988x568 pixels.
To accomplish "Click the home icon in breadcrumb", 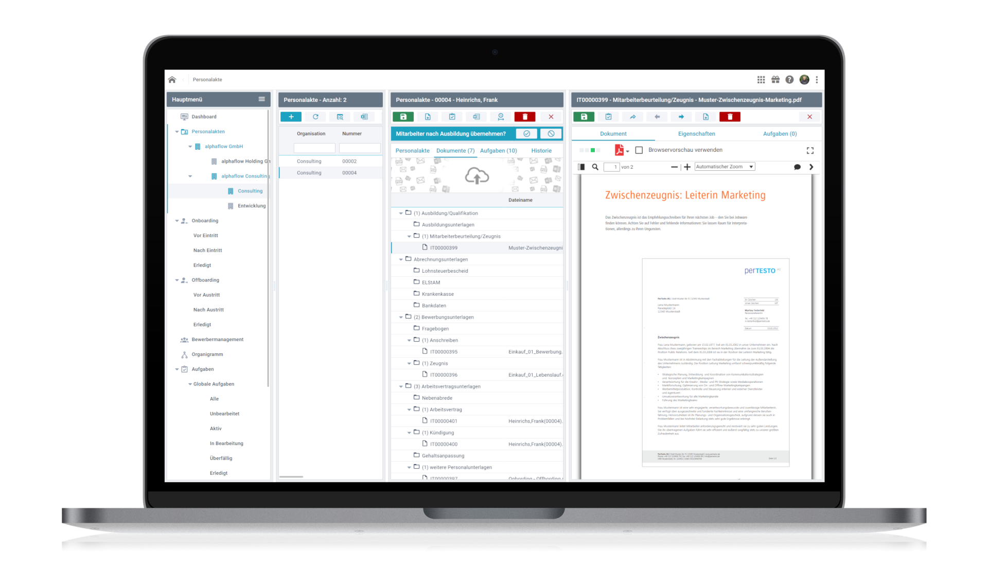I will click(172, 80).
